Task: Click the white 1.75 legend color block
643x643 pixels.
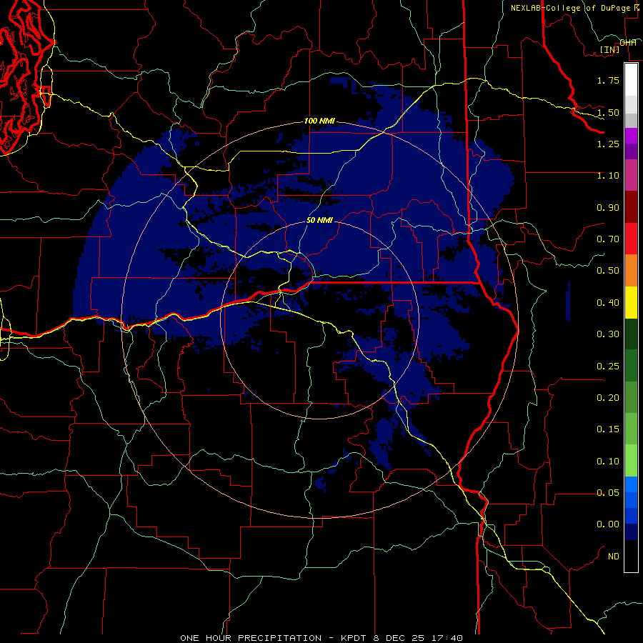Action: point(631,80)
